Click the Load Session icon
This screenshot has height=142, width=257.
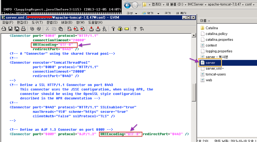coord(91,29)
